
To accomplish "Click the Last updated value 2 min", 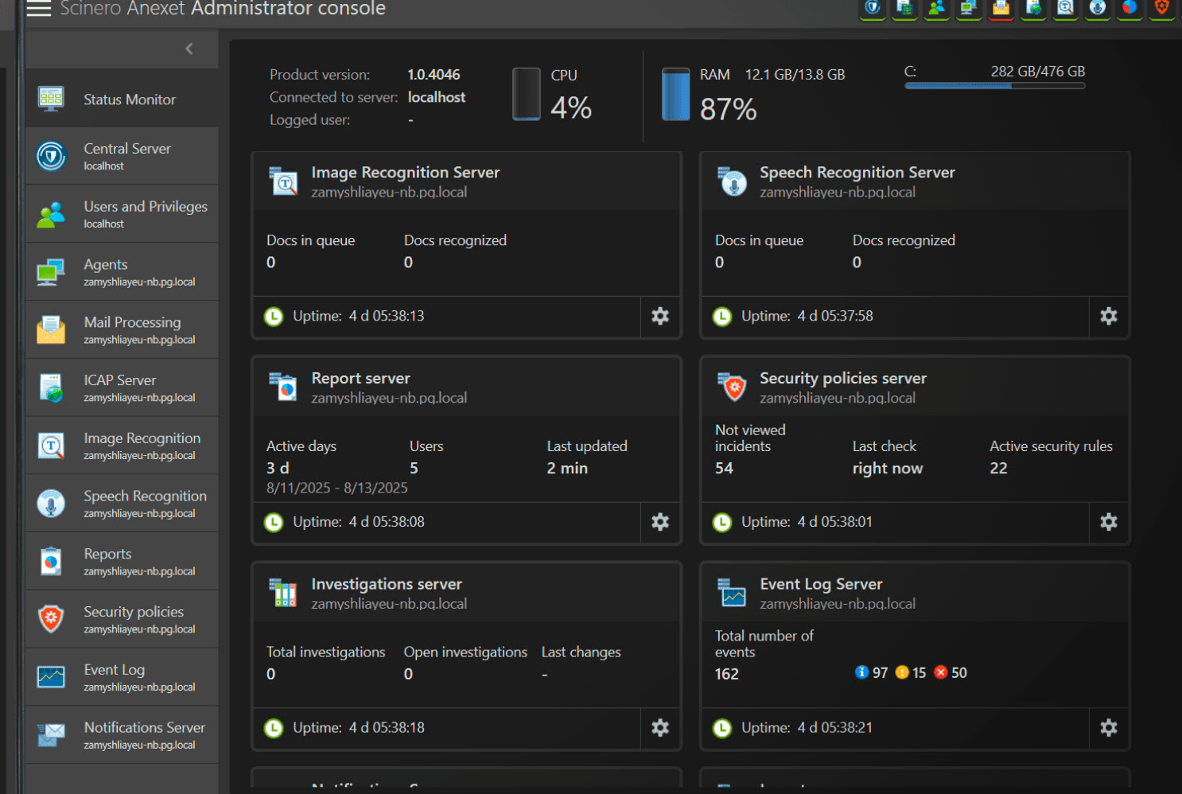I will coord(567,468).
